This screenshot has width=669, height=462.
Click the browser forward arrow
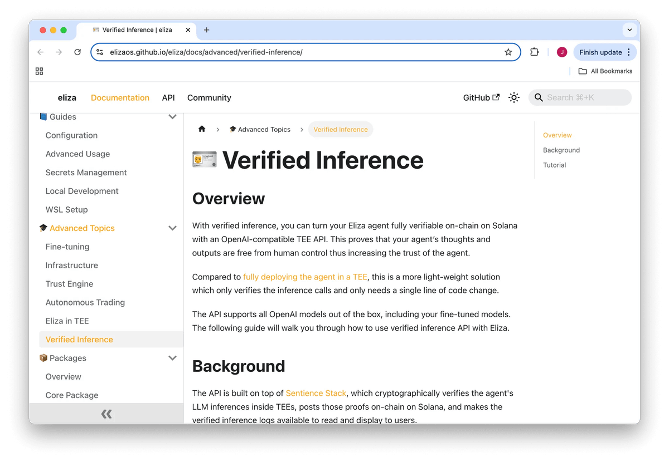pyautogui.click(x=59, y=52)
